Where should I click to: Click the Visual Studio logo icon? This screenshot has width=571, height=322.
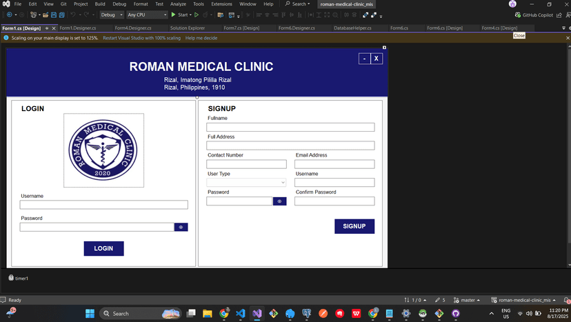tap(6, 4)
